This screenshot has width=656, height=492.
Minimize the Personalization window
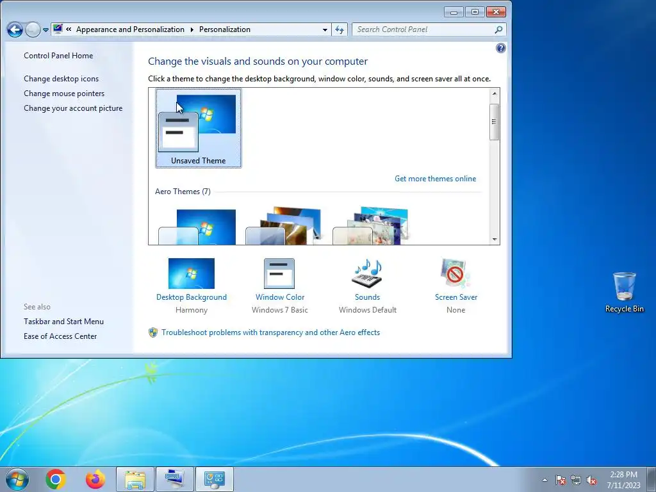(x=454, y=12)
